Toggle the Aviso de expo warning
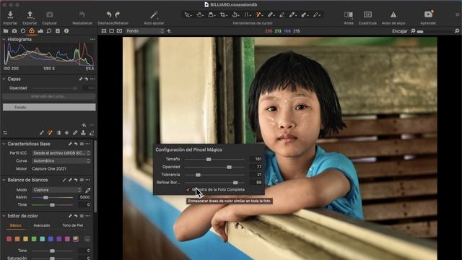This screenshot has width=462, height=260. pos(393,14)
